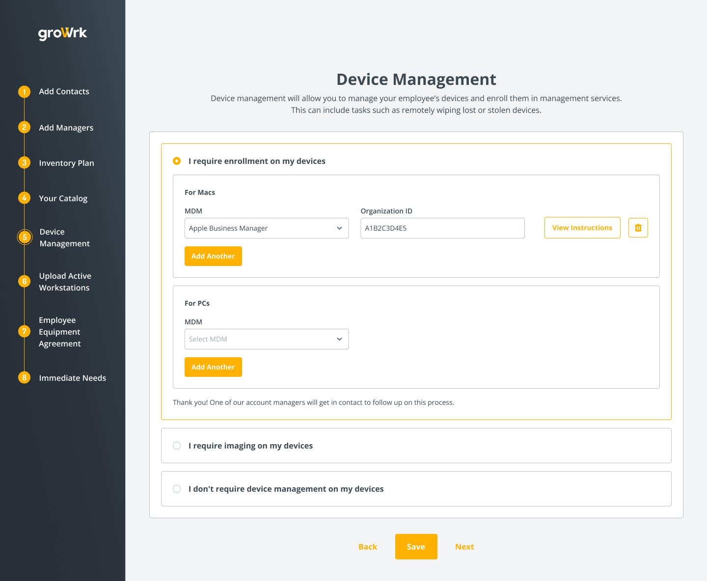707x581 pixels.
Task: Expand the Apple Business Manager selector chevron
Action: point(339,228)
